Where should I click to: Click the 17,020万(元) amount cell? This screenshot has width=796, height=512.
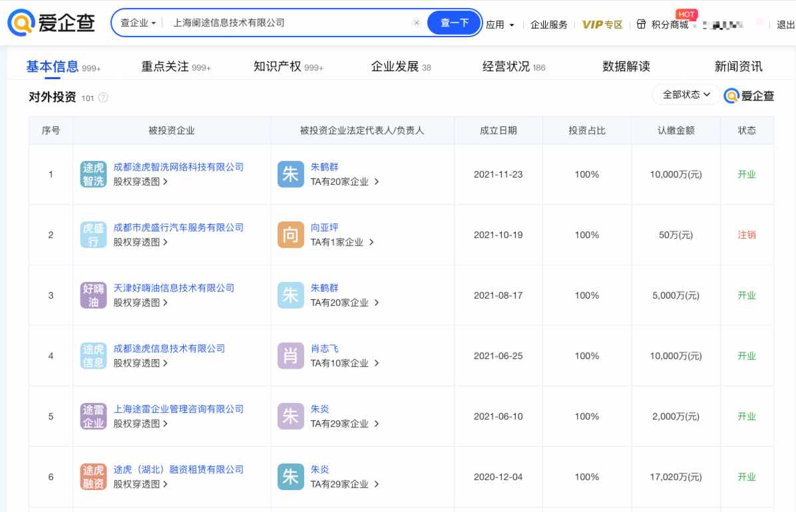click(676, 477)
